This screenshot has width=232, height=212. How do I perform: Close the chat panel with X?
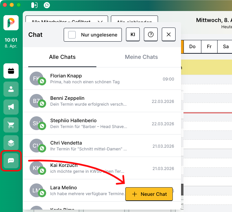point(169,35)
